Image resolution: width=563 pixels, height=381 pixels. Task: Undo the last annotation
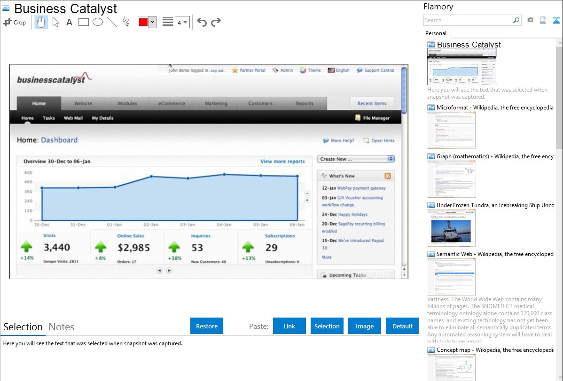202,22
